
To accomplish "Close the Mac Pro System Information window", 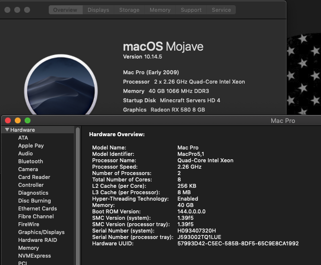I will 8,120.
